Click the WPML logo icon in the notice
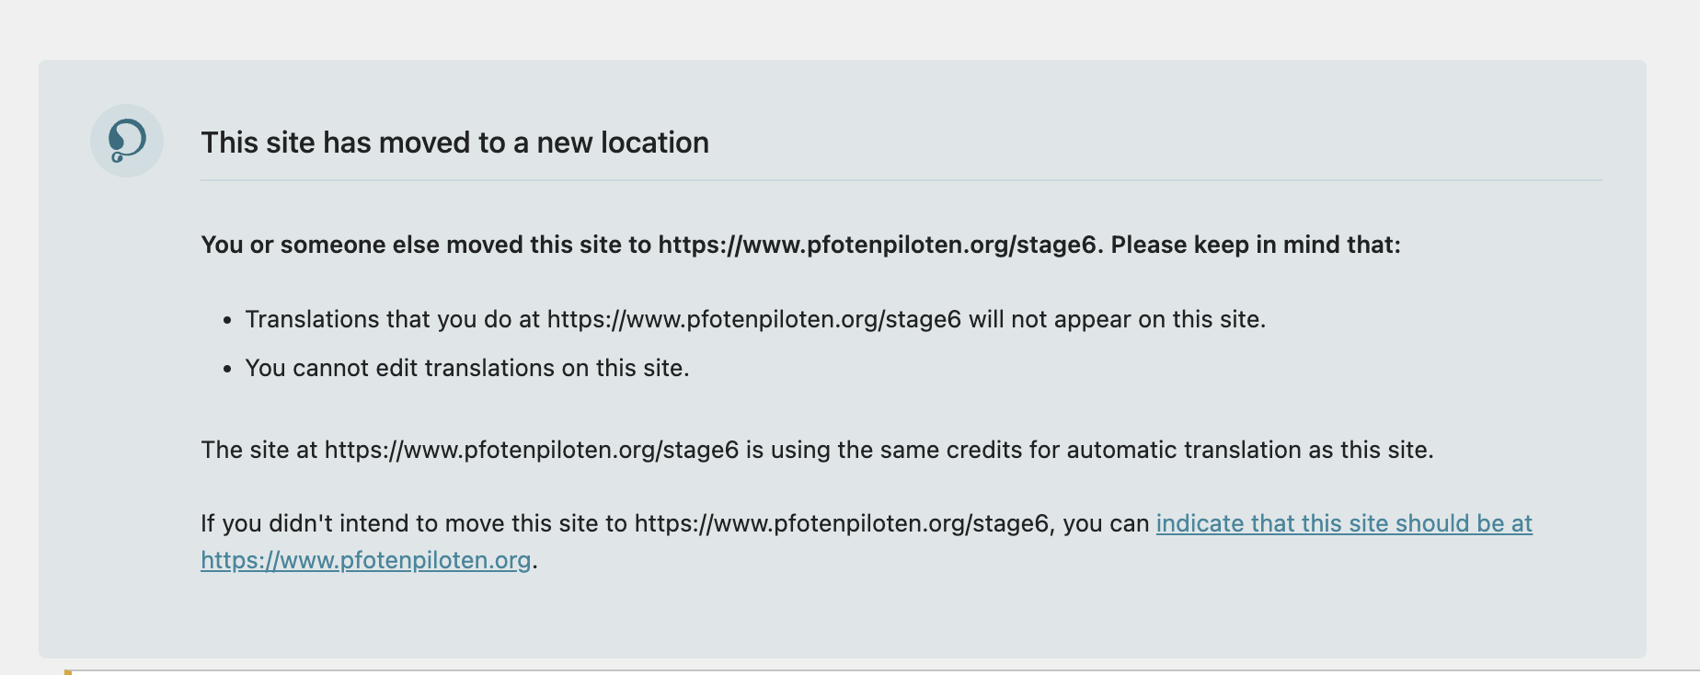1700x675 pixels. click(x=127, y=141)
